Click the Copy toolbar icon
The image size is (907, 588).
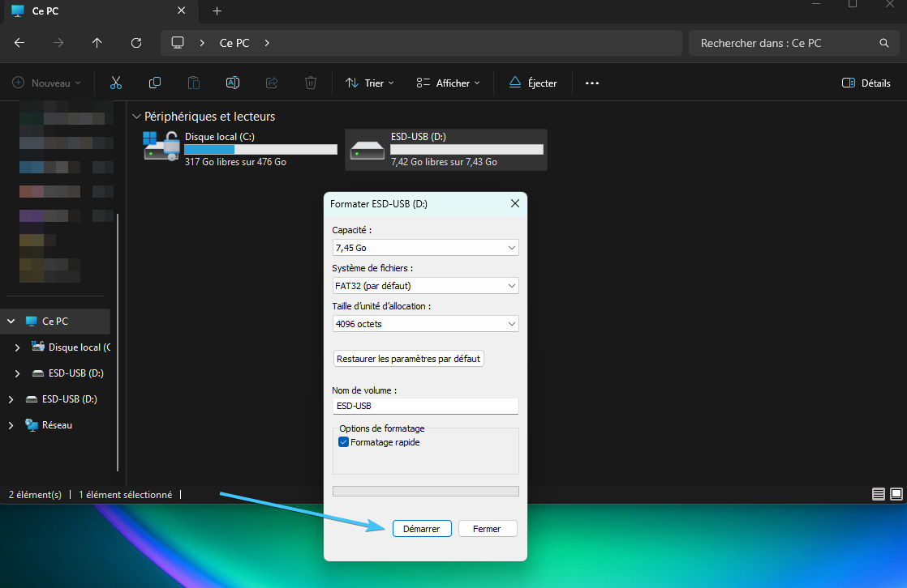coord(154,83)
